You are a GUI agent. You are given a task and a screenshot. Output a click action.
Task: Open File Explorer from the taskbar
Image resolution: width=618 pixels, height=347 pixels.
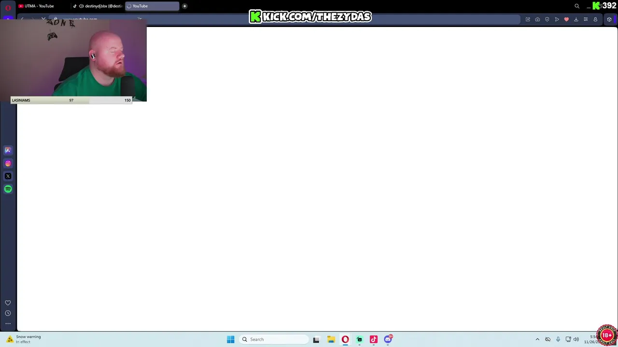(x=331, y=339)
